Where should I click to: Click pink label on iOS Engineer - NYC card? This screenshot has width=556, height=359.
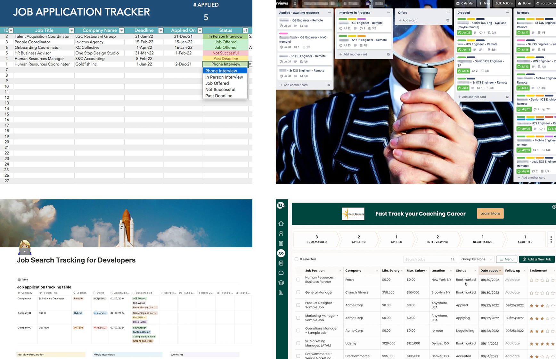(283, 34)
